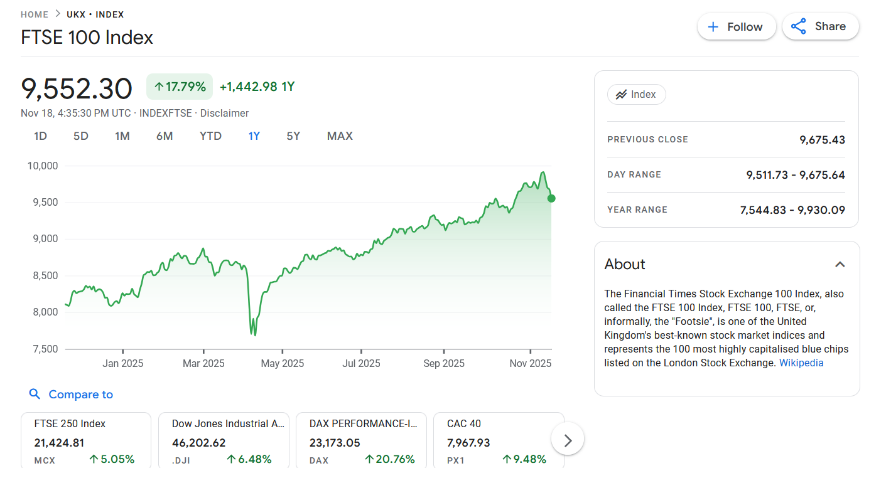Click the 9.48% change on CAC 40
This screenshot has height=483, width=886.
(524, 459)
